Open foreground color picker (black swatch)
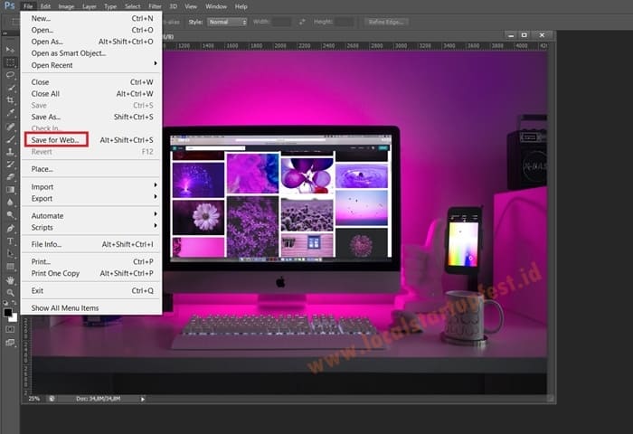Screen dimensions: 633x434 pos(7,312)
